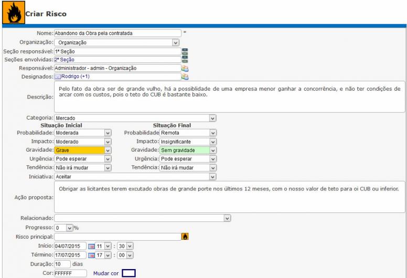This screenshot has width=407, height=278.
Task: Open the Progresso percentage dropdown
Action: (x=69, y=228)
